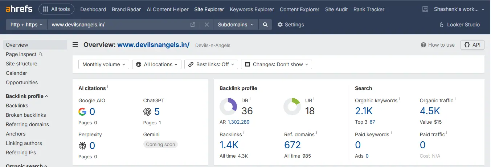Open the Monthly volume dropdown

[x=103, y=64]
